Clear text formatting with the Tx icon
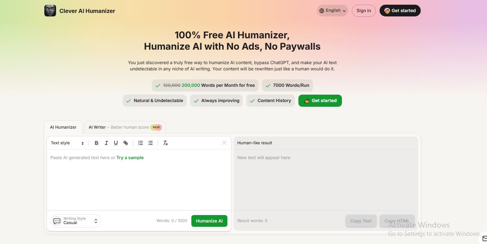The image size is (487, 244). click(165, 143)
